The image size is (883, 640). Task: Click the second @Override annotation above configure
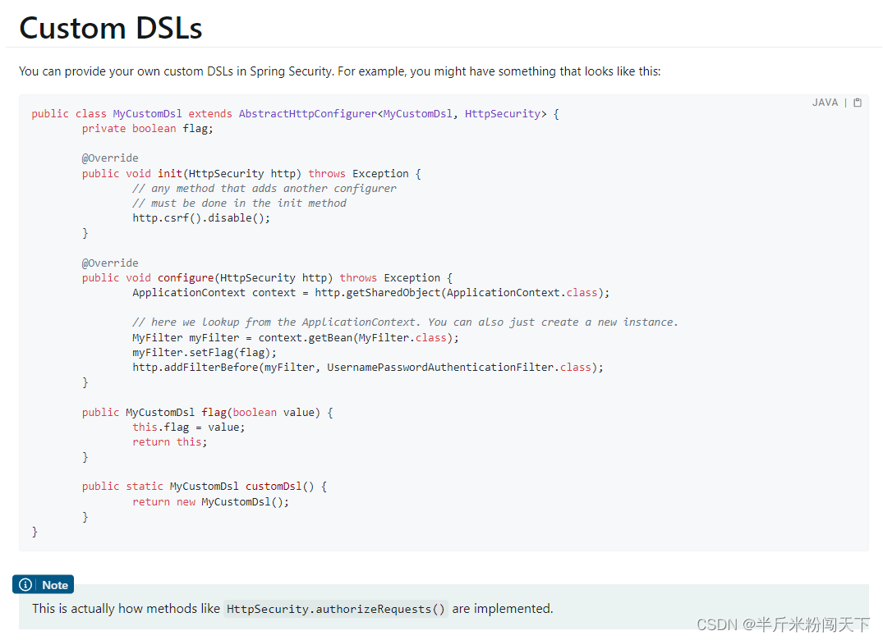[x=110, y=262]
